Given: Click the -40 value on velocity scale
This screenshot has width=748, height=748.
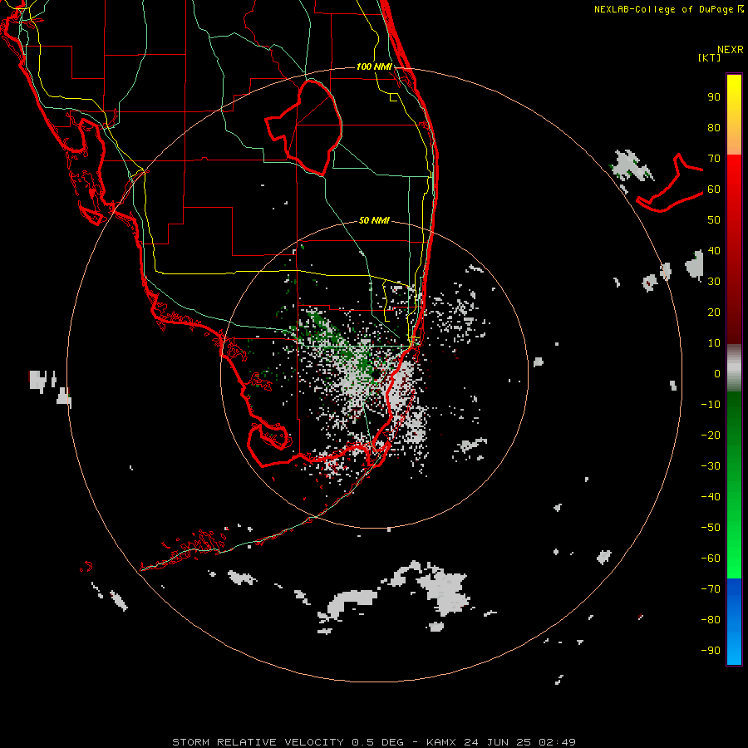Looking at the screenshot, I should click(711, 497).
